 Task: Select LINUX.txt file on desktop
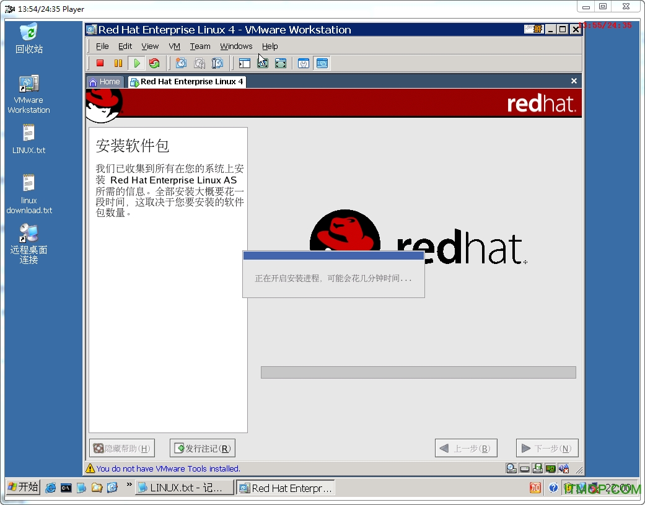point(29,140)
